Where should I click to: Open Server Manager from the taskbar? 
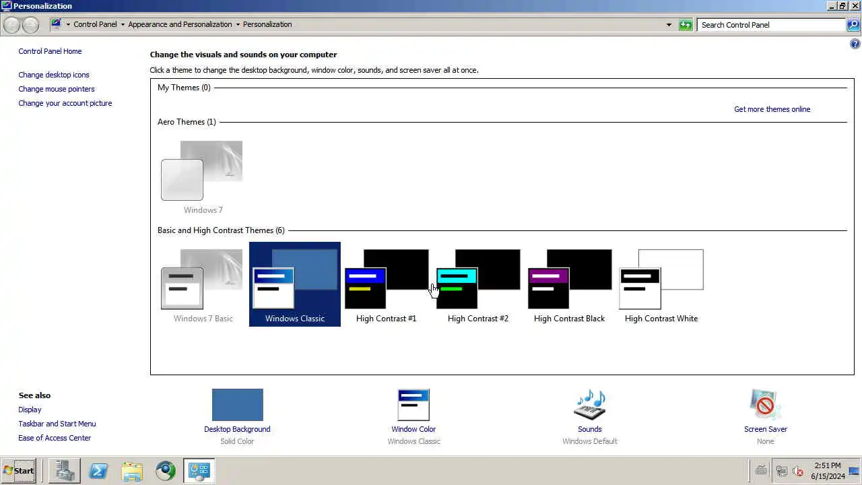coord(65,471)
